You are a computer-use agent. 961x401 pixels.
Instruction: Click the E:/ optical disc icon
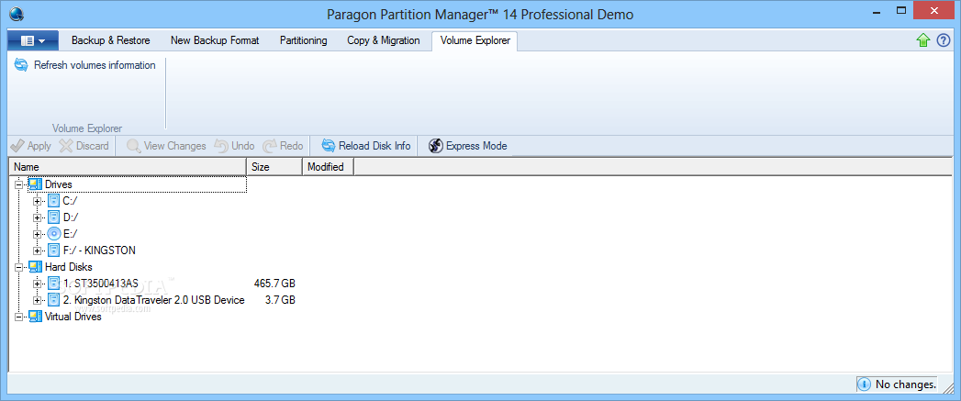tap(54, 234)
